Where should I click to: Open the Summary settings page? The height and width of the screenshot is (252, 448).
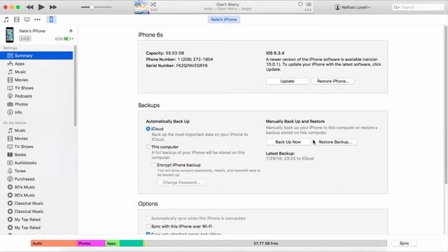pyautogui.click(x=36, y=55)
